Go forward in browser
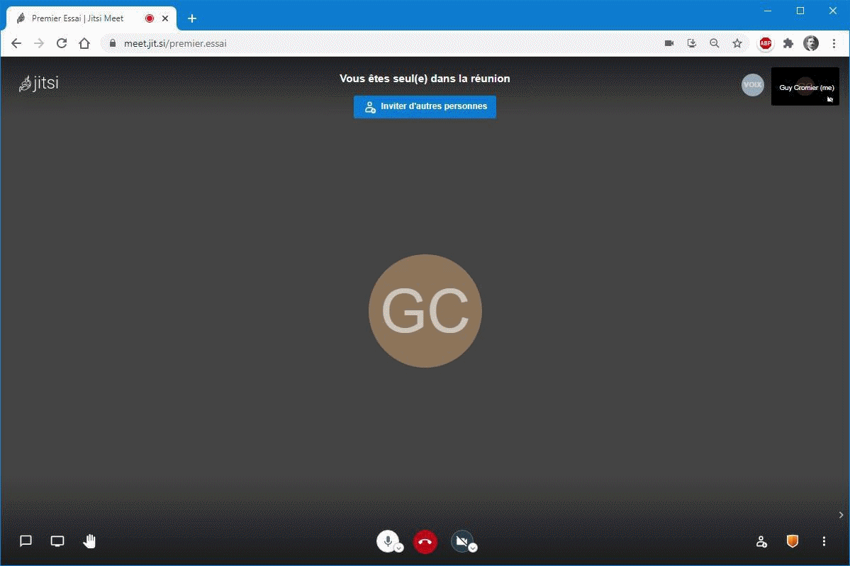The image size is (850, 566). coord(39,43)
